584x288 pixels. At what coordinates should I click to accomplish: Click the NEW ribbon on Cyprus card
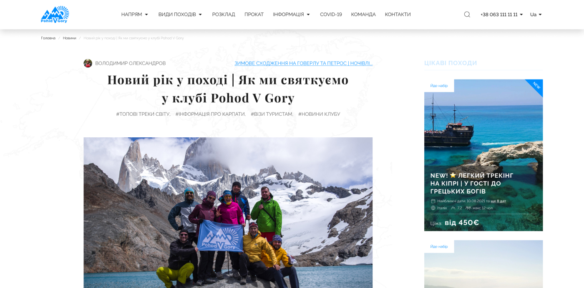pyautogui.click(x=535, y=87)
